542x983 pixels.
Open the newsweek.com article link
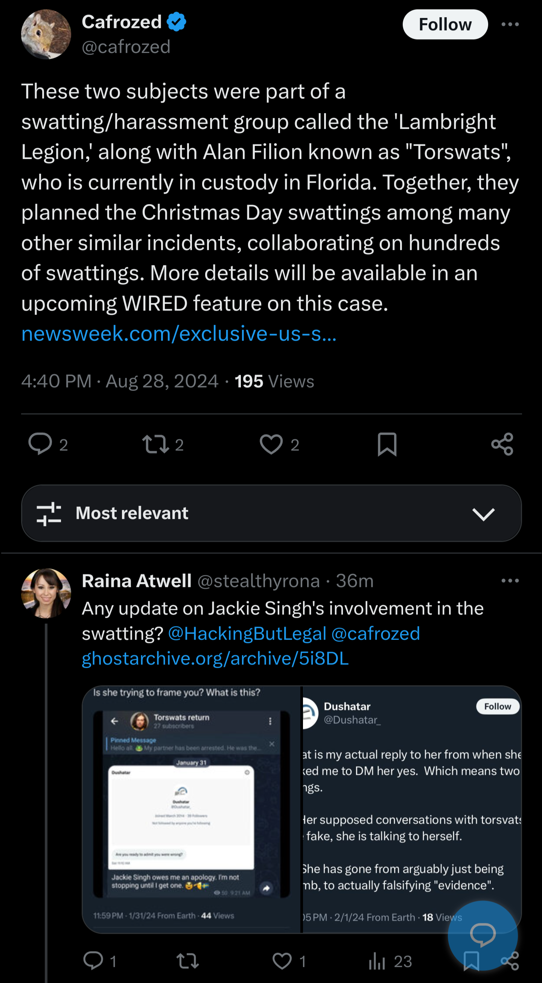click(x=179, y=334)
